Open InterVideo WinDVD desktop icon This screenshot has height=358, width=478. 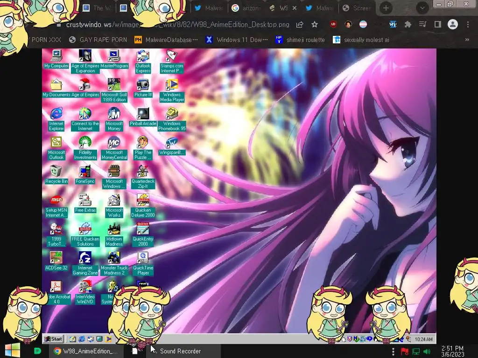tap(85, 293)
